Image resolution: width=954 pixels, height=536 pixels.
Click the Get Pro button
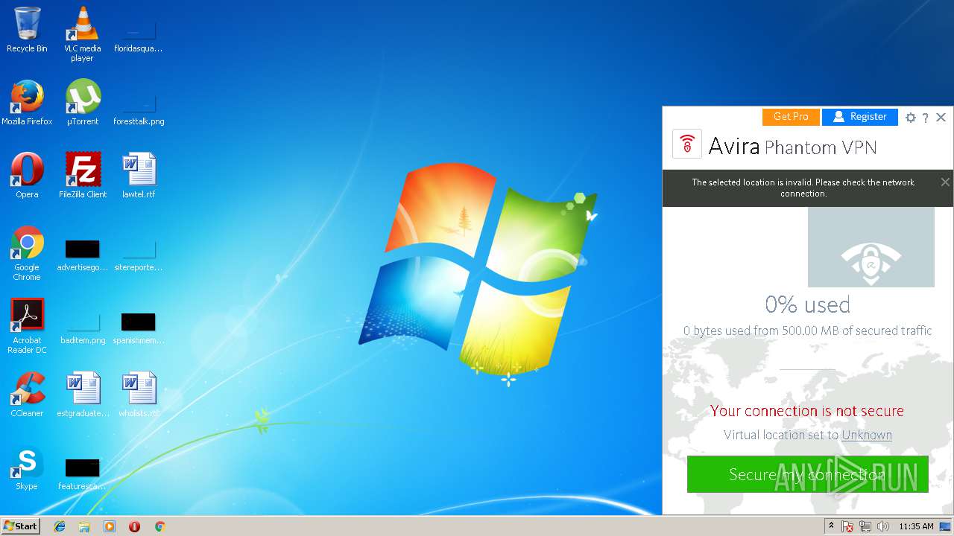click(791, 117)
